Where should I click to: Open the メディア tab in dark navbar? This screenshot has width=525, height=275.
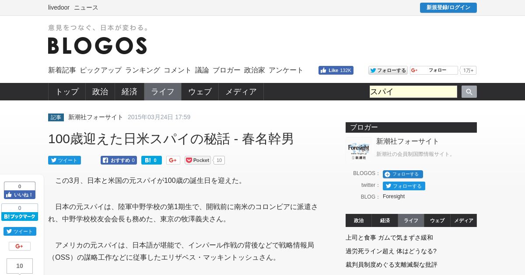click(x=241, y=92)
